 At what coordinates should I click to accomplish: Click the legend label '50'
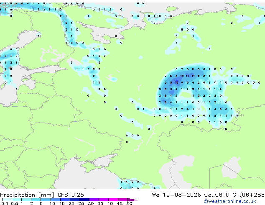[130, 203]
